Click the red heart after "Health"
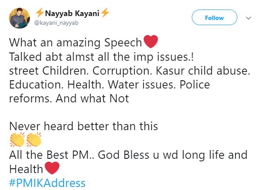Image resolution: width=266 pixels, height=190 pixels. [51, 168]
